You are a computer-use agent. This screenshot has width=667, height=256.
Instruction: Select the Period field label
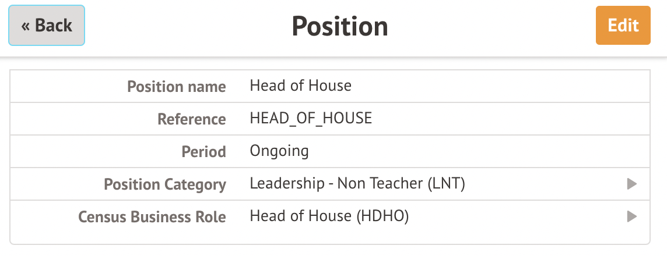coord(203,152)
